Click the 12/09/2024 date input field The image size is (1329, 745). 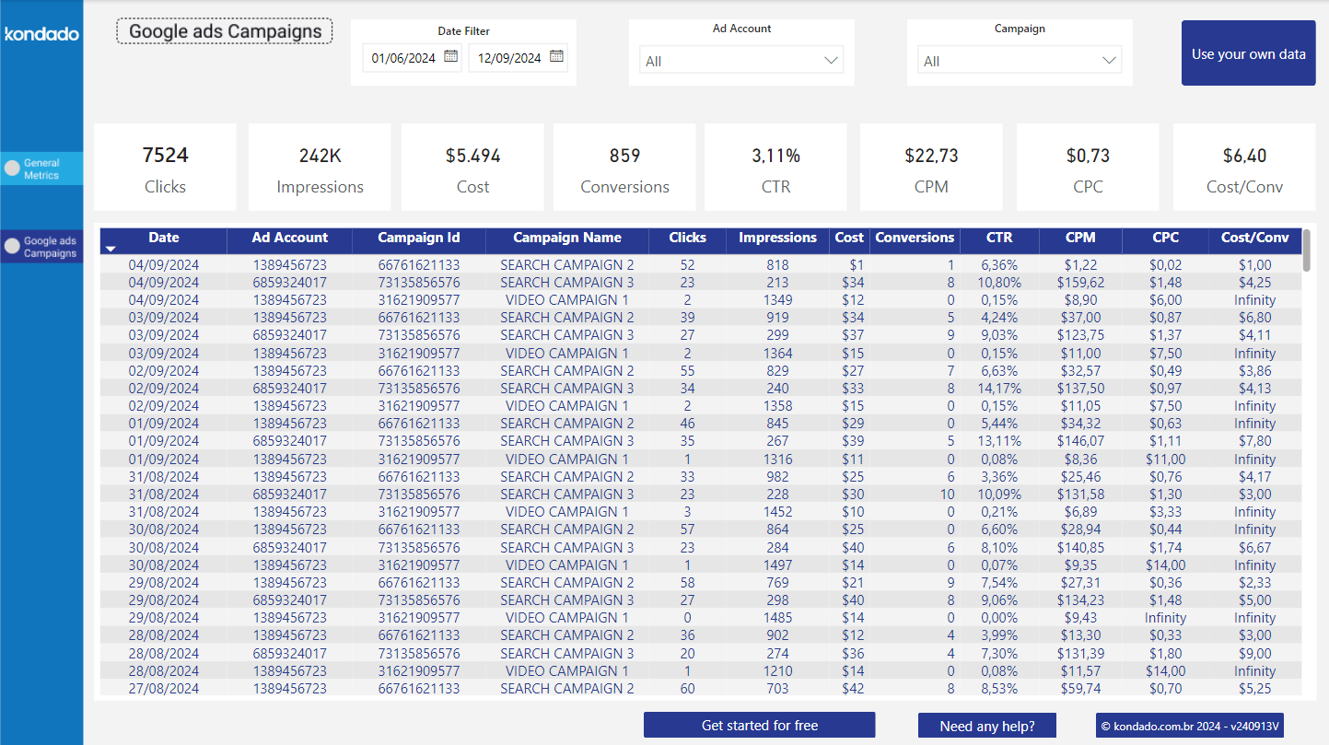pyautogui.click(x=511, y=56)
